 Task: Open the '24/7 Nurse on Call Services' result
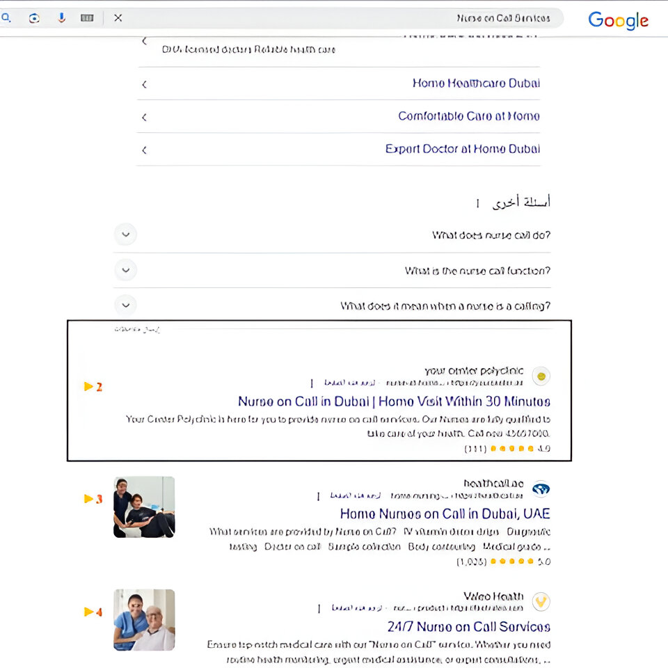[x=468, y=627]
